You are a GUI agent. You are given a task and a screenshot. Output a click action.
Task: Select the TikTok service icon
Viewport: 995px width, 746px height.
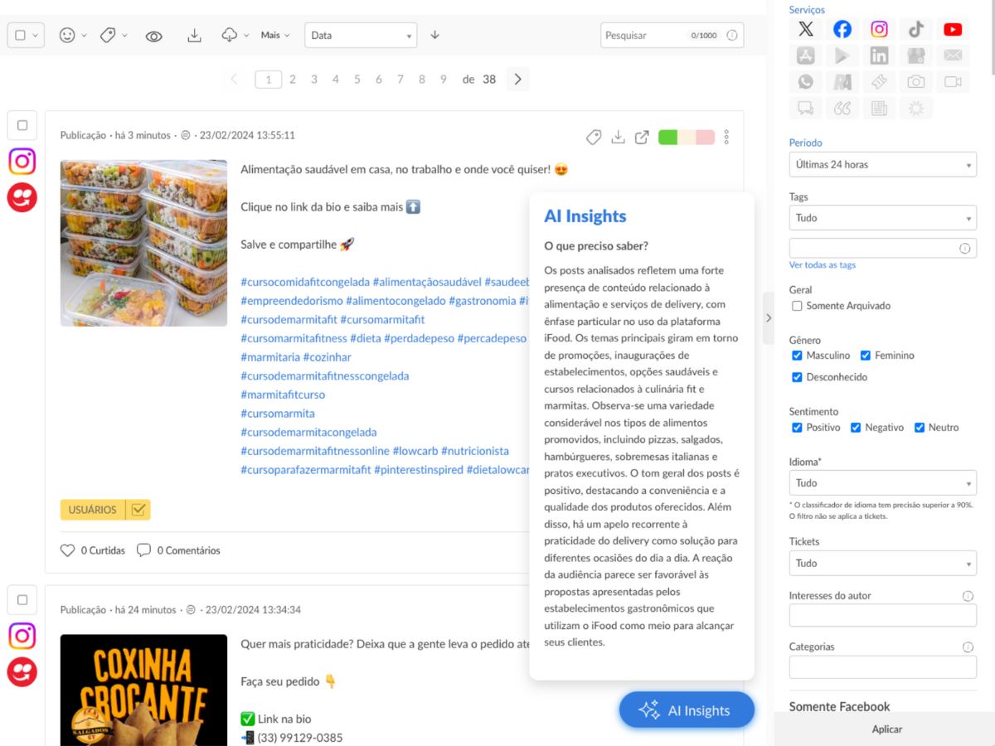(x=915, y=30)
